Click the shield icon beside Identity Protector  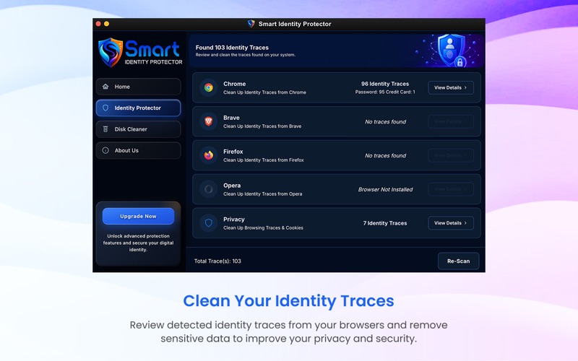tap(105, 108)
